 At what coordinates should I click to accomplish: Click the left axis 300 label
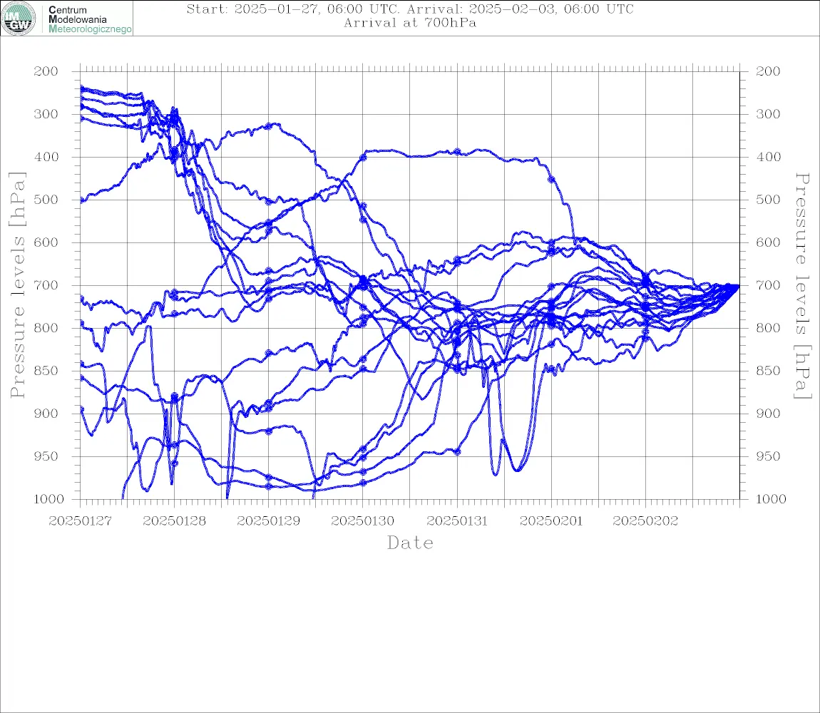coord(46,114)
